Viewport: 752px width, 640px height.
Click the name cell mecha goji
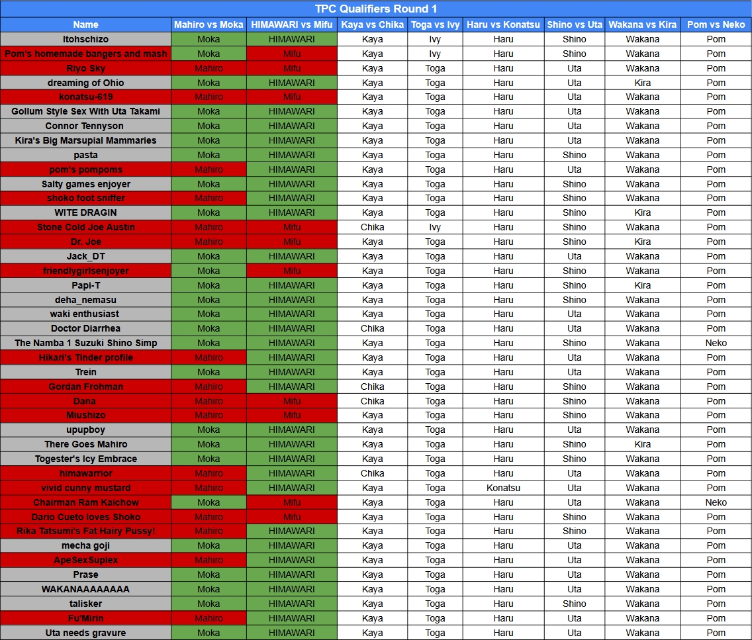coord(86,545)
